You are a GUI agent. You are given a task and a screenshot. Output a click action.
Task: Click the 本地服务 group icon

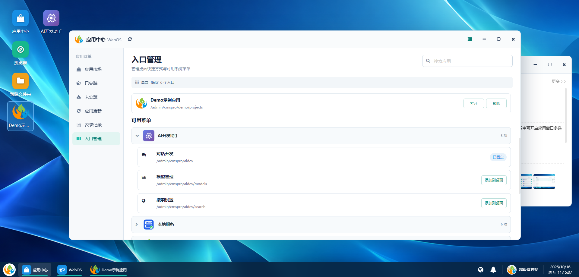pos(149,224)
